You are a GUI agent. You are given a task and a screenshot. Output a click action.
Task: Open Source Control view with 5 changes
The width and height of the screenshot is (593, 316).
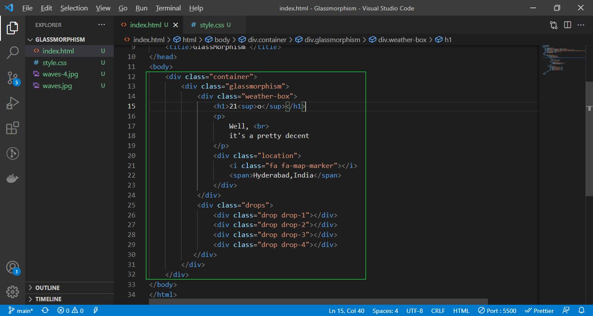[13, 78]
